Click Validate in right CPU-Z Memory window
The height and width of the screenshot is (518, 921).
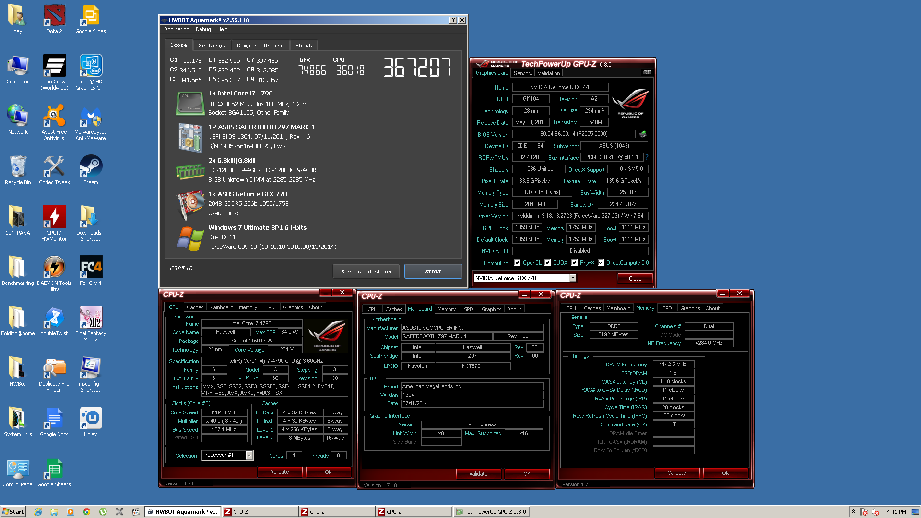pos(677,473)
